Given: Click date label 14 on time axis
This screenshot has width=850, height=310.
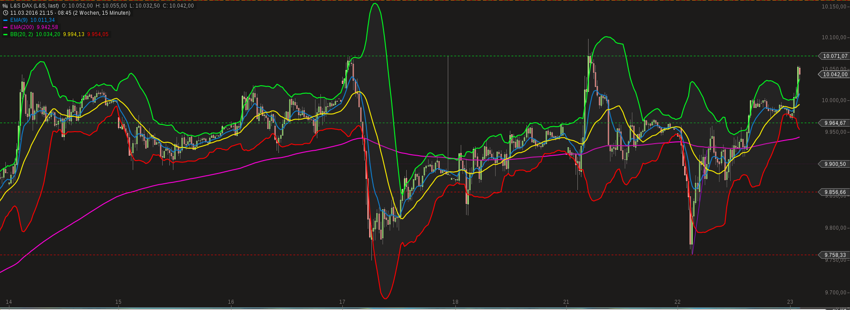Looking at the screenshot, I should (x=9, y=302).
